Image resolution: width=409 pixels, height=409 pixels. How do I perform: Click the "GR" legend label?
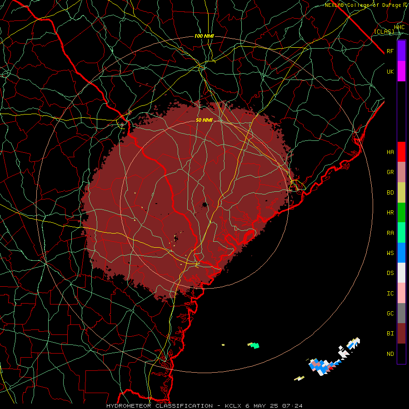point(390,172)
